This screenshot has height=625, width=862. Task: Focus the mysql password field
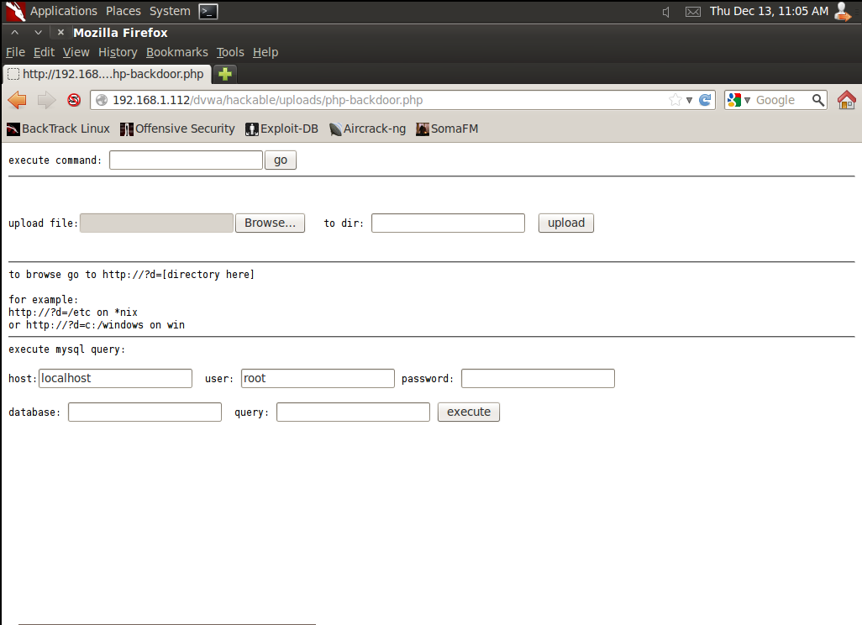[538, 378]
